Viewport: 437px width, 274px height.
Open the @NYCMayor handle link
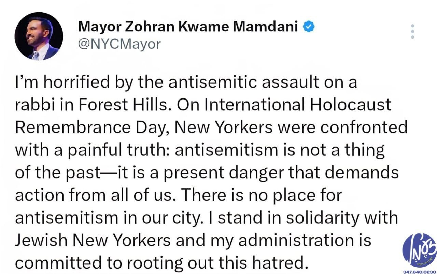coord(119,44)
